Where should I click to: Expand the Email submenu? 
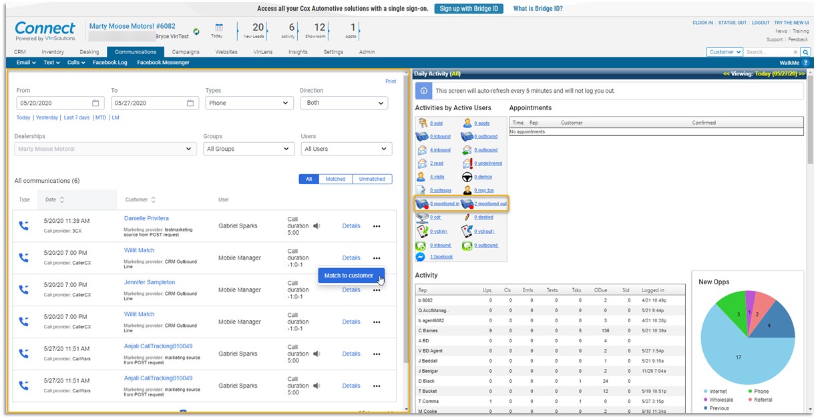26,63
